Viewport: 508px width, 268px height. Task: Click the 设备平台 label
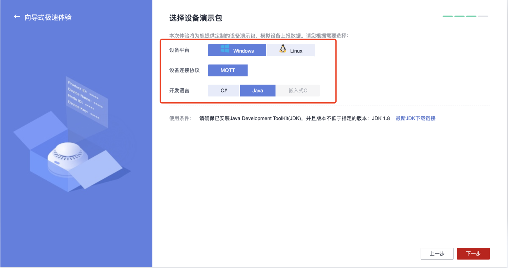pyautogui.click(x=179, y=50)
